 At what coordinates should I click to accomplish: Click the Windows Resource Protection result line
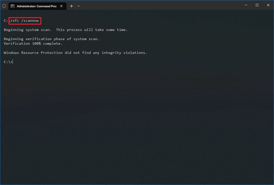75,52
